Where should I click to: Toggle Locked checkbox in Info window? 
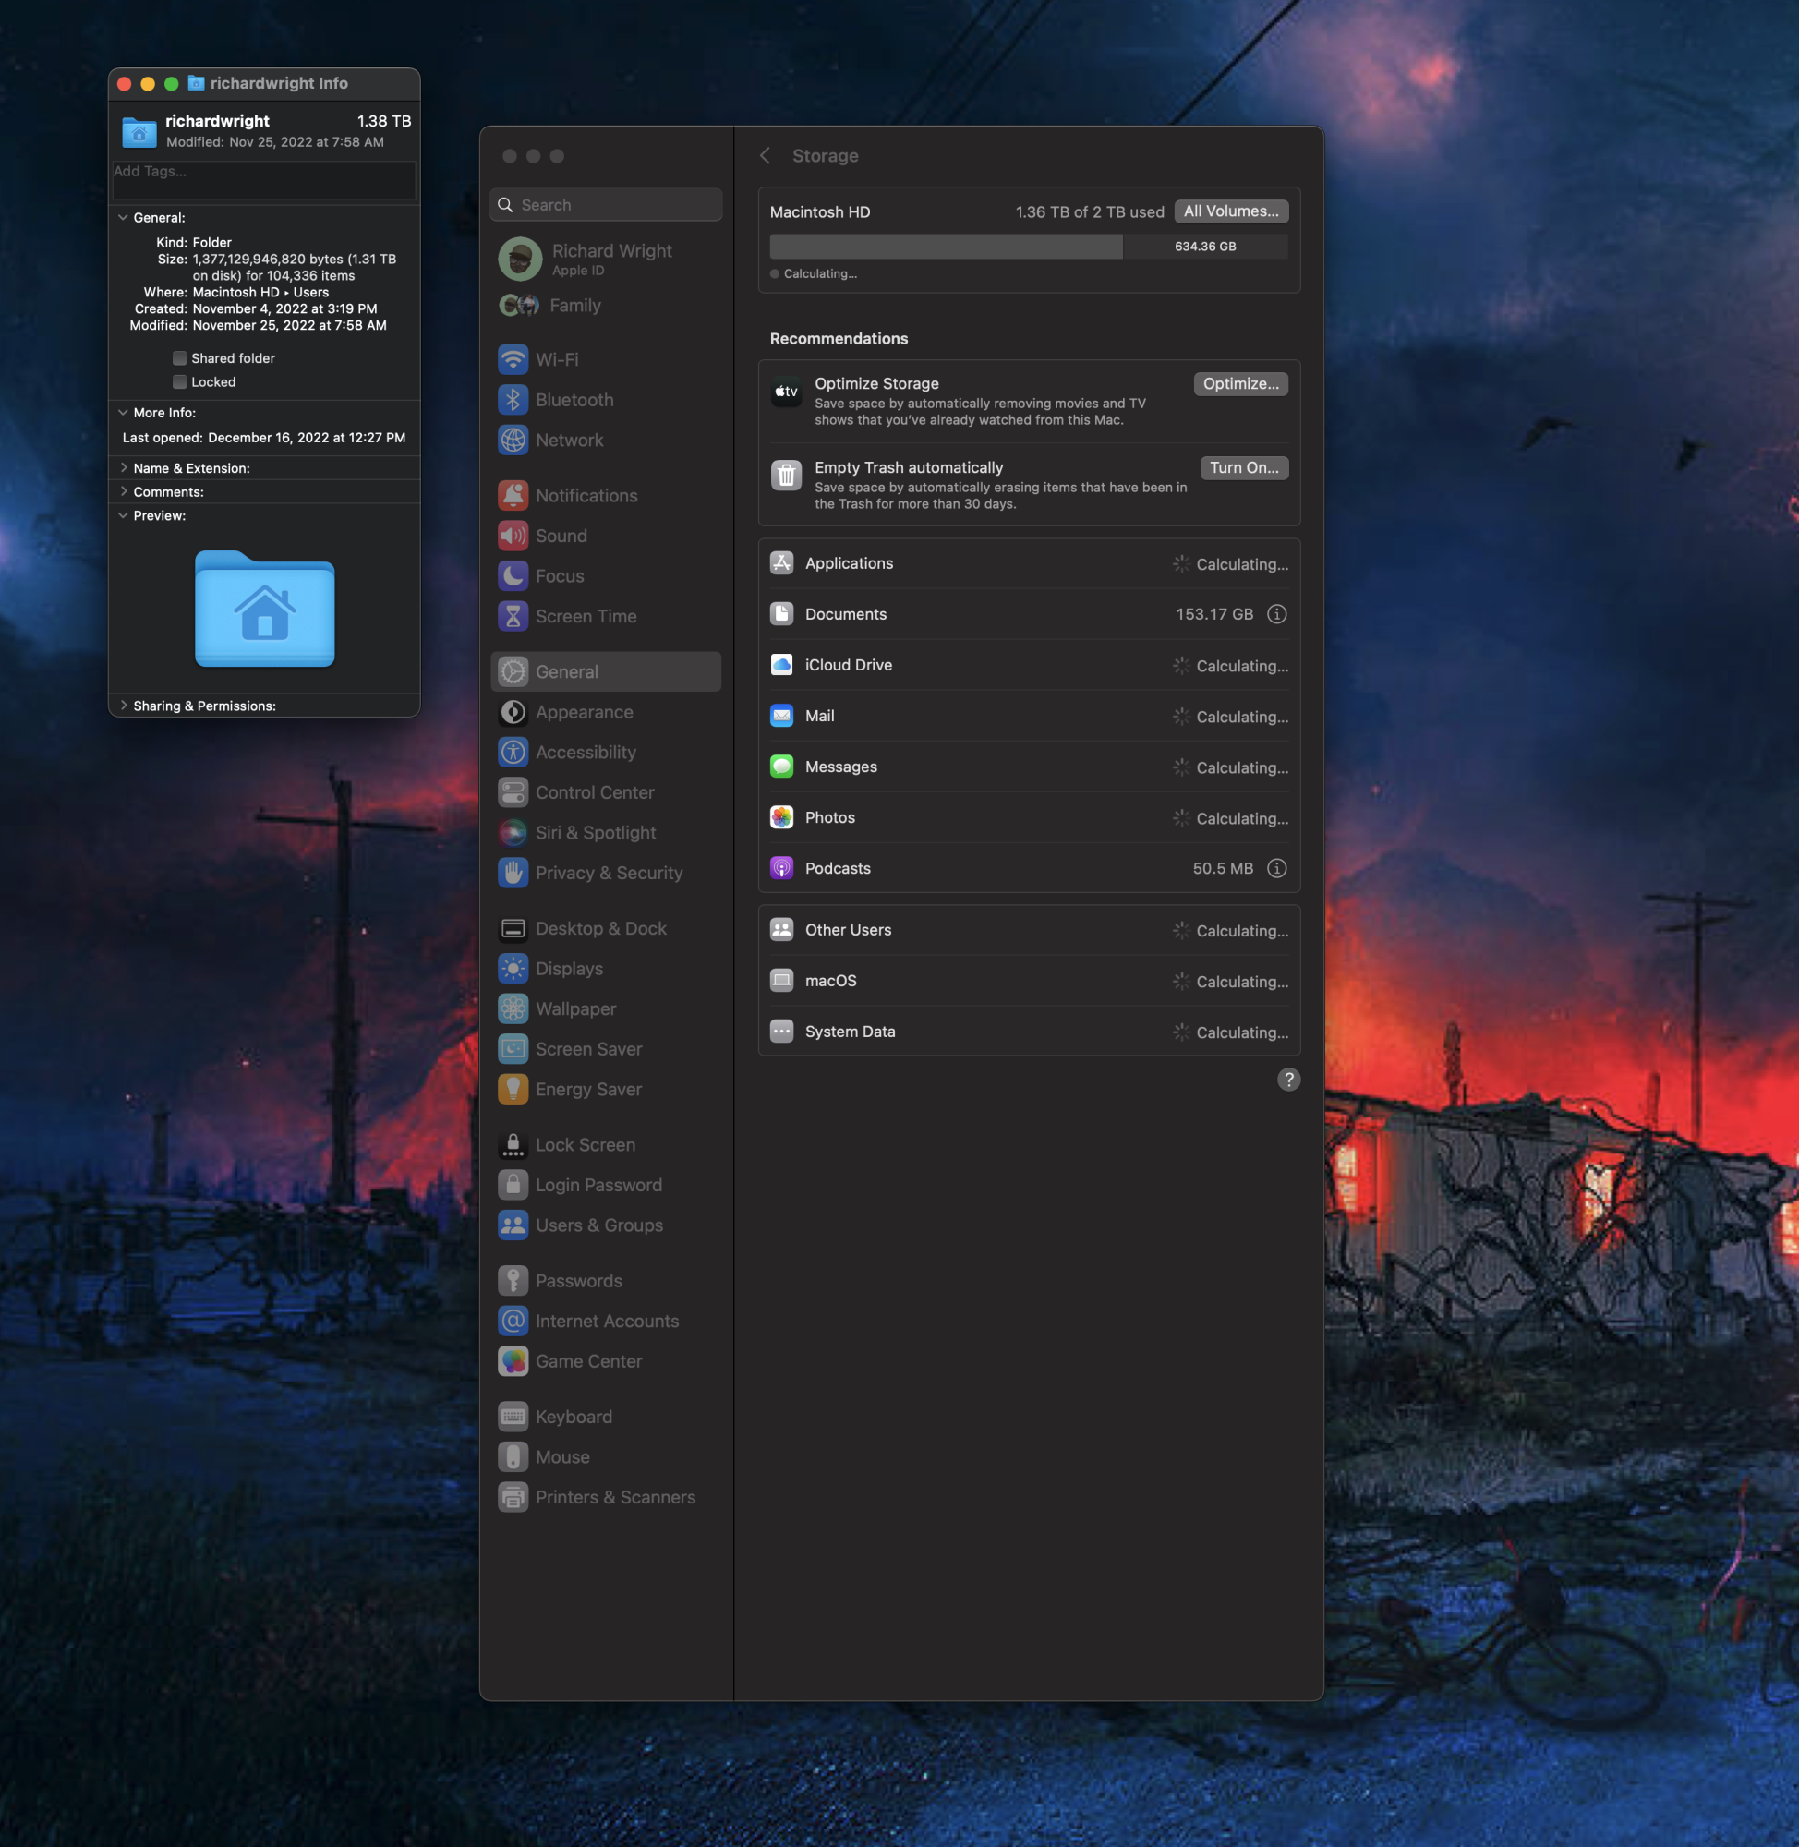coord(179,381)
